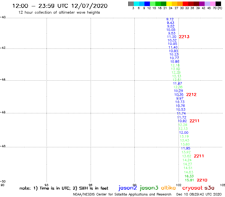Click the 2211 time stamp beside 13.62
The height and width of the screenshot is (197, 225).
point(199,156)
